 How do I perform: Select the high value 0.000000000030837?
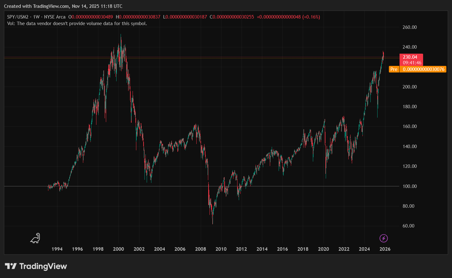tap(139, 17)
